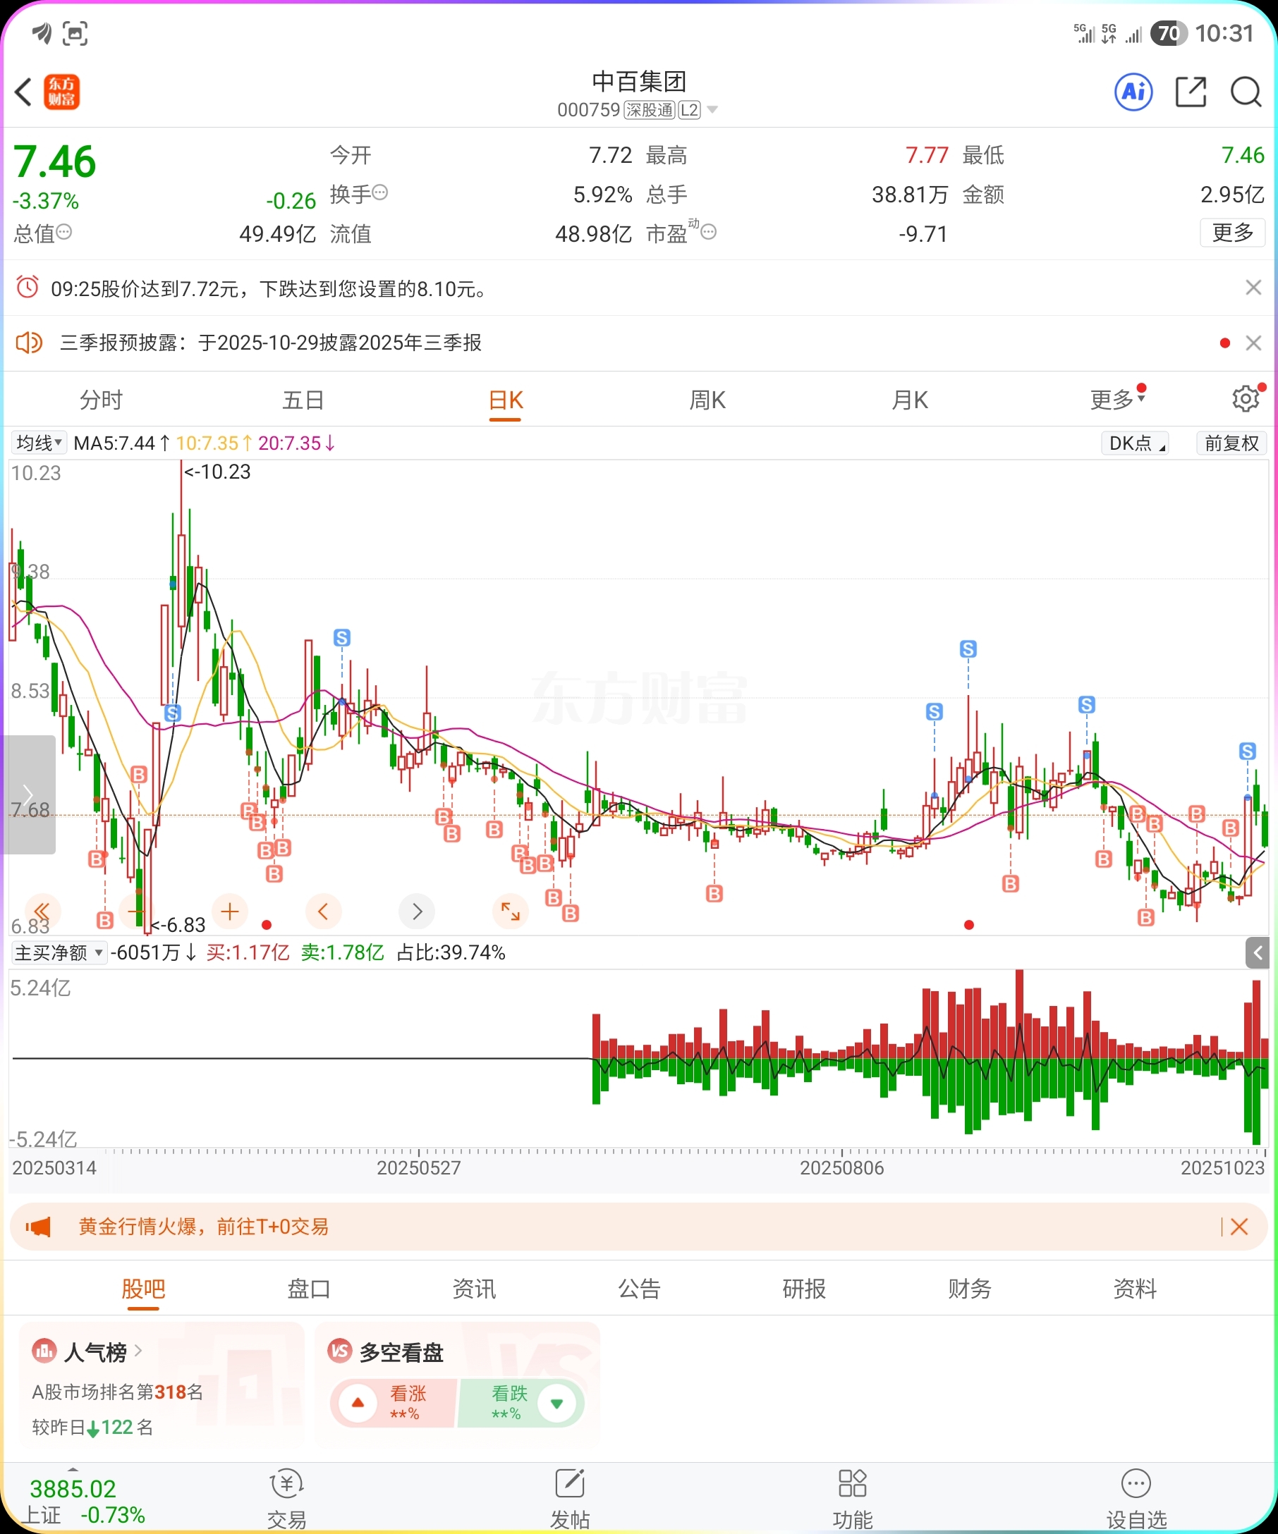This screenshot has height=1534, width=1278.
Task: Go back with the left arrow
Action: pyautogui.click(x=23, y=92)
